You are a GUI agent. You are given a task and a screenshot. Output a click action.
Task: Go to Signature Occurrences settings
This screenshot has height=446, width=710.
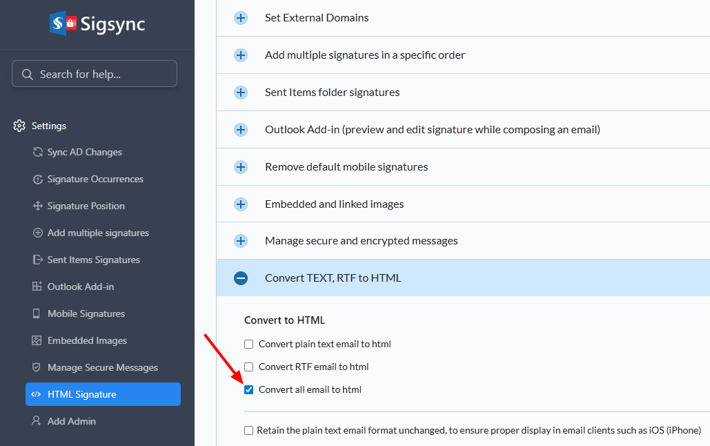point(95,179)
